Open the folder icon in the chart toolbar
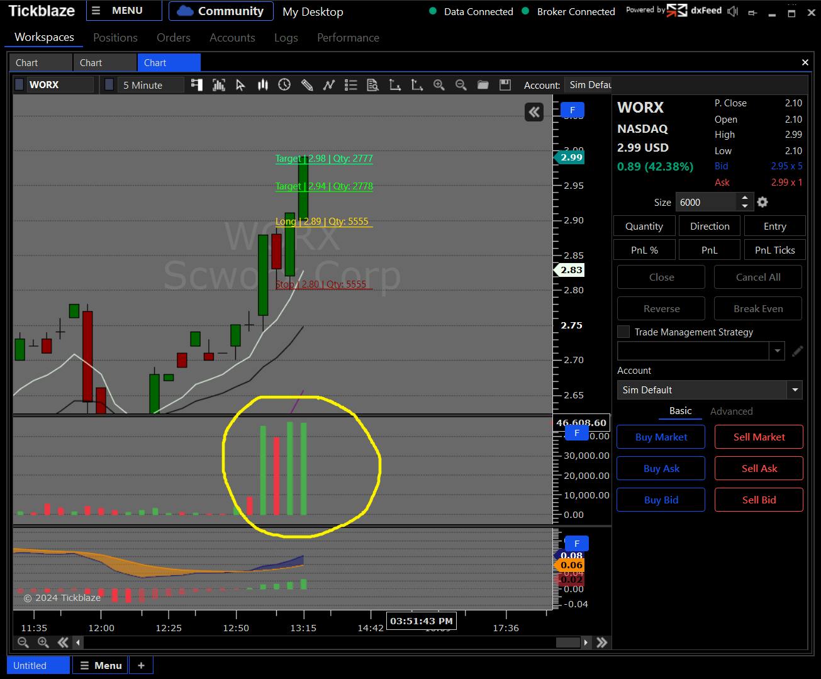This screenshot has height=679, width=821. click(x=483, y=85)
